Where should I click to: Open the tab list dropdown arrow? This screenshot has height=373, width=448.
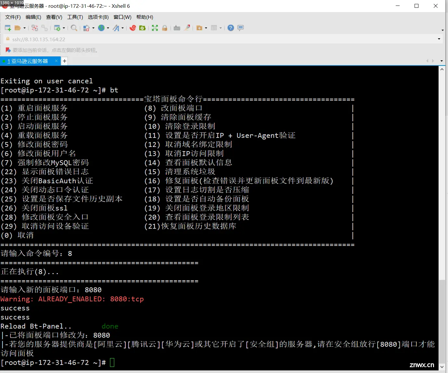[442, 61]
